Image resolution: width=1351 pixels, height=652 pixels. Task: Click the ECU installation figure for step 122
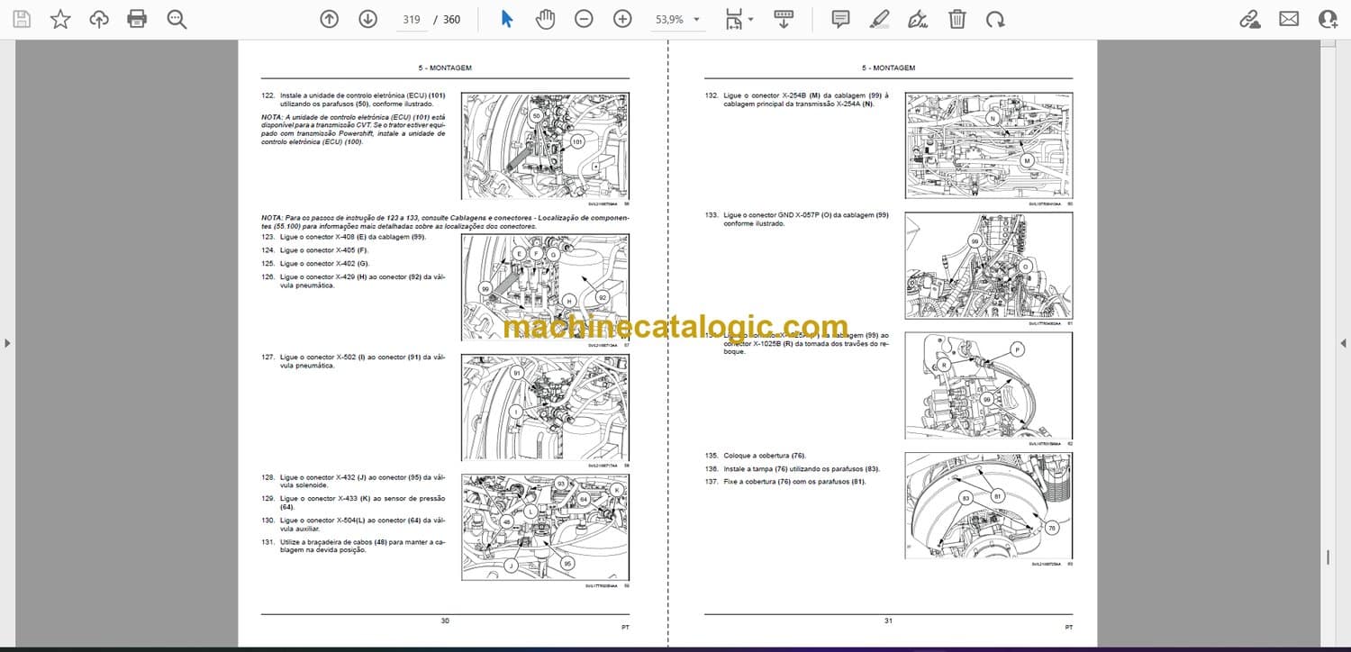tap(546, 146)
